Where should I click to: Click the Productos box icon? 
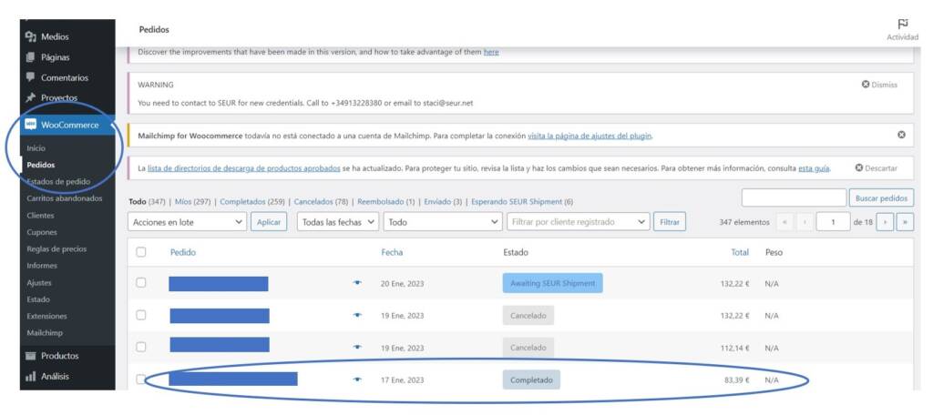click(30, 356)
